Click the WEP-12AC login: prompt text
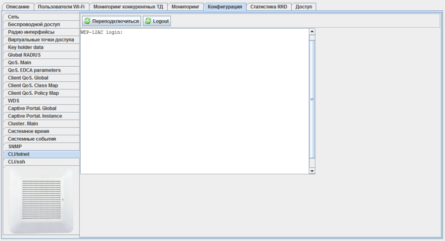445x241 pixels. coord(101,32)
